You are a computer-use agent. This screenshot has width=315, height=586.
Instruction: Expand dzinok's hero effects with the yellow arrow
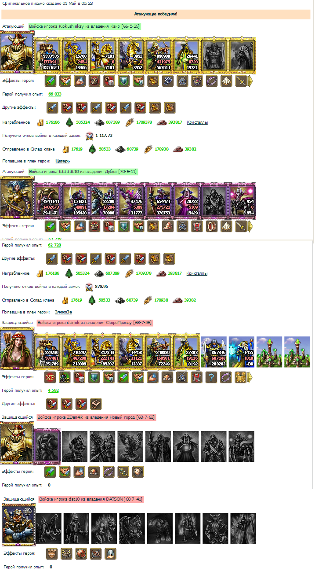pyautogui.click(x=250, y=377)
